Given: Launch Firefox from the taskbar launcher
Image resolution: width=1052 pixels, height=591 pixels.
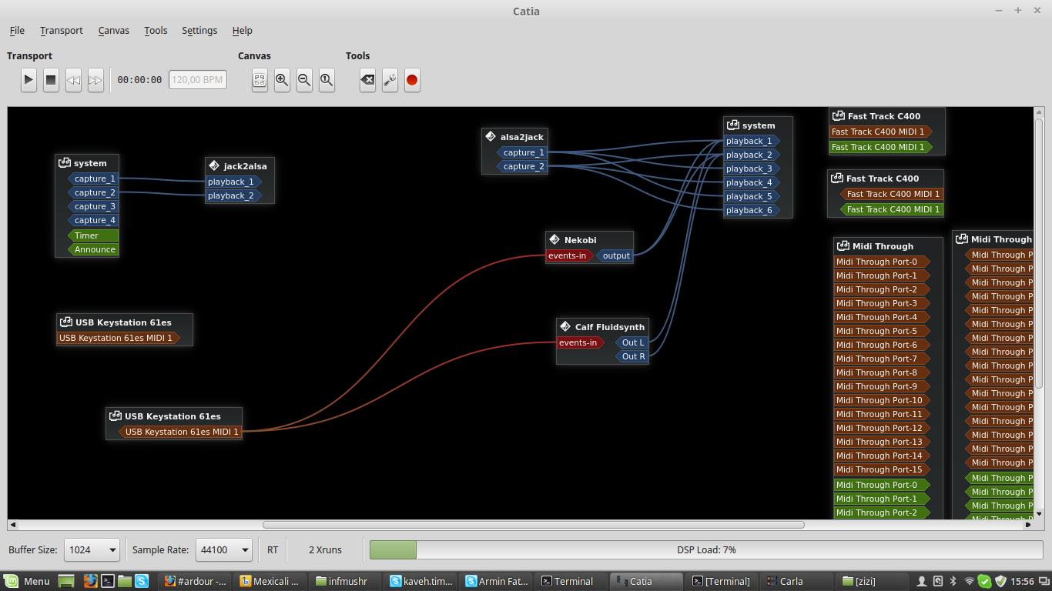Looking at the screenshot, I should coord(90,581).
